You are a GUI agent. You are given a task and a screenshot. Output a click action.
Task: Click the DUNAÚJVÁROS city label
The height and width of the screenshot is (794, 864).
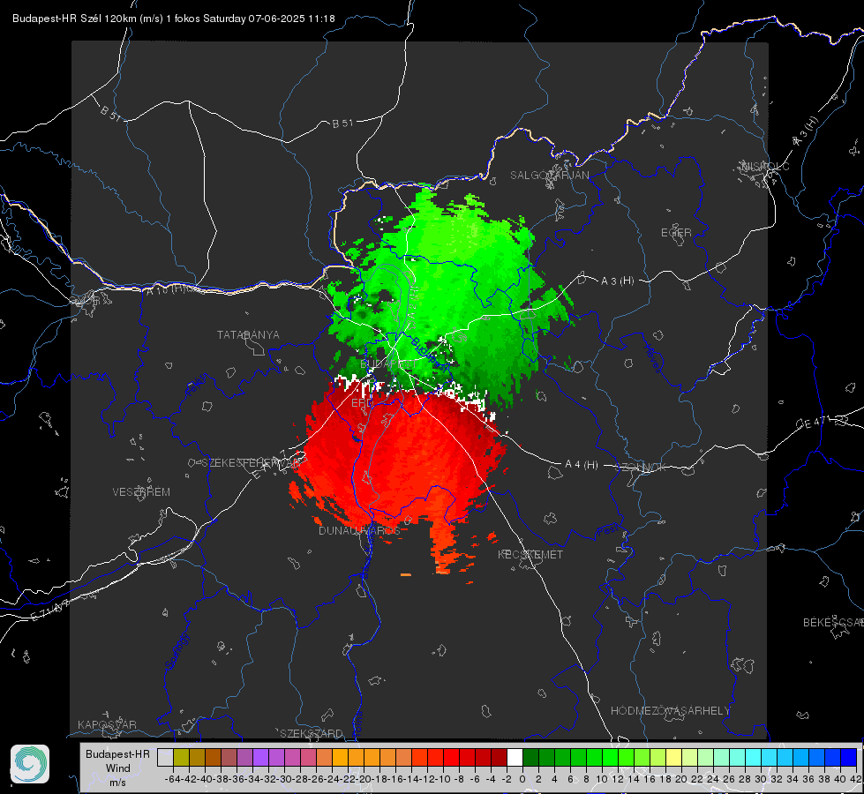[359, 530]
